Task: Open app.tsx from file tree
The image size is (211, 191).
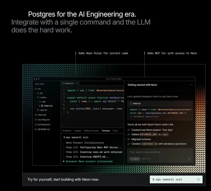Action: [42, 110]
